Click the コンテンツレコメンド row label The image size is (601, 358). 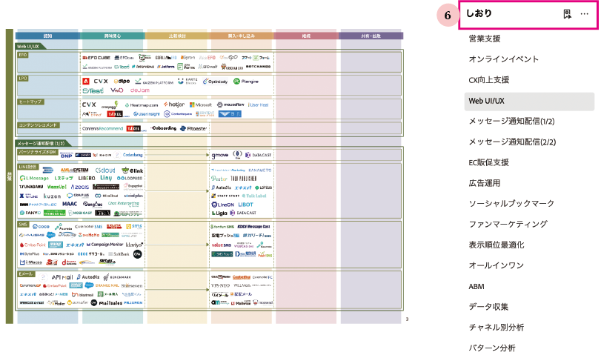click(x=39, y=125)
